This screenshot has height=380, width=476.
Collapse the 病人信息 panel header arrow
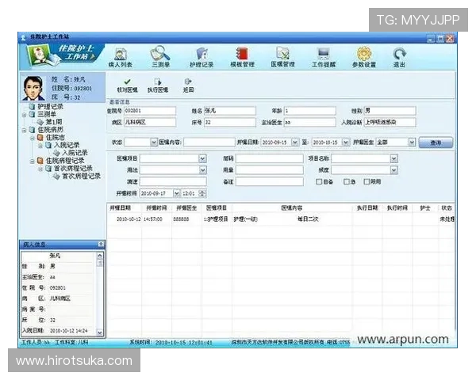coord(101,244)
